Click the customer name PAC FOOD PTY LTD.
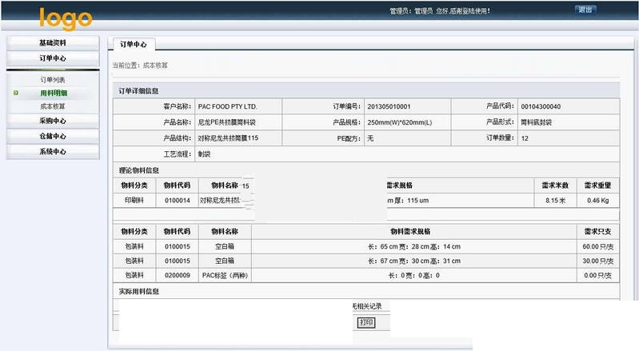This screenshot has width=639, height=351. [227, 106]
